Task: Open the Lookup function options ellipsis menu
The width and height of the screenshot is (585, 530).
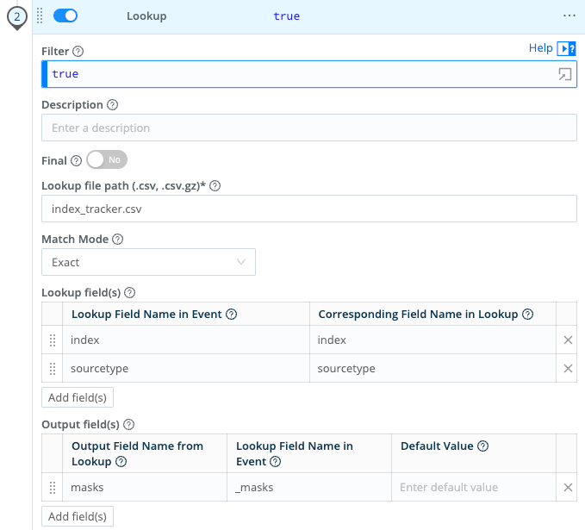Action: (569, 16)
